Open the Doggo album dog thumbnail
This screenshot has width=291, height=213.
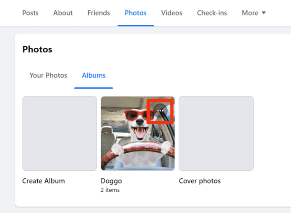[x=138, y=133]
